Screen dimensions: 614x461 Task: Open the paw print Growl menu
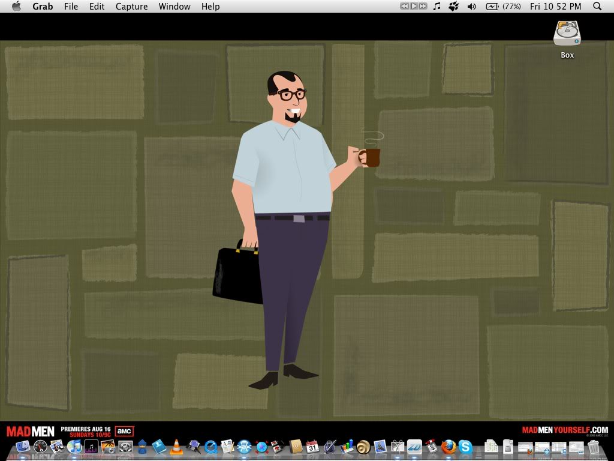(x=454, y=6)
